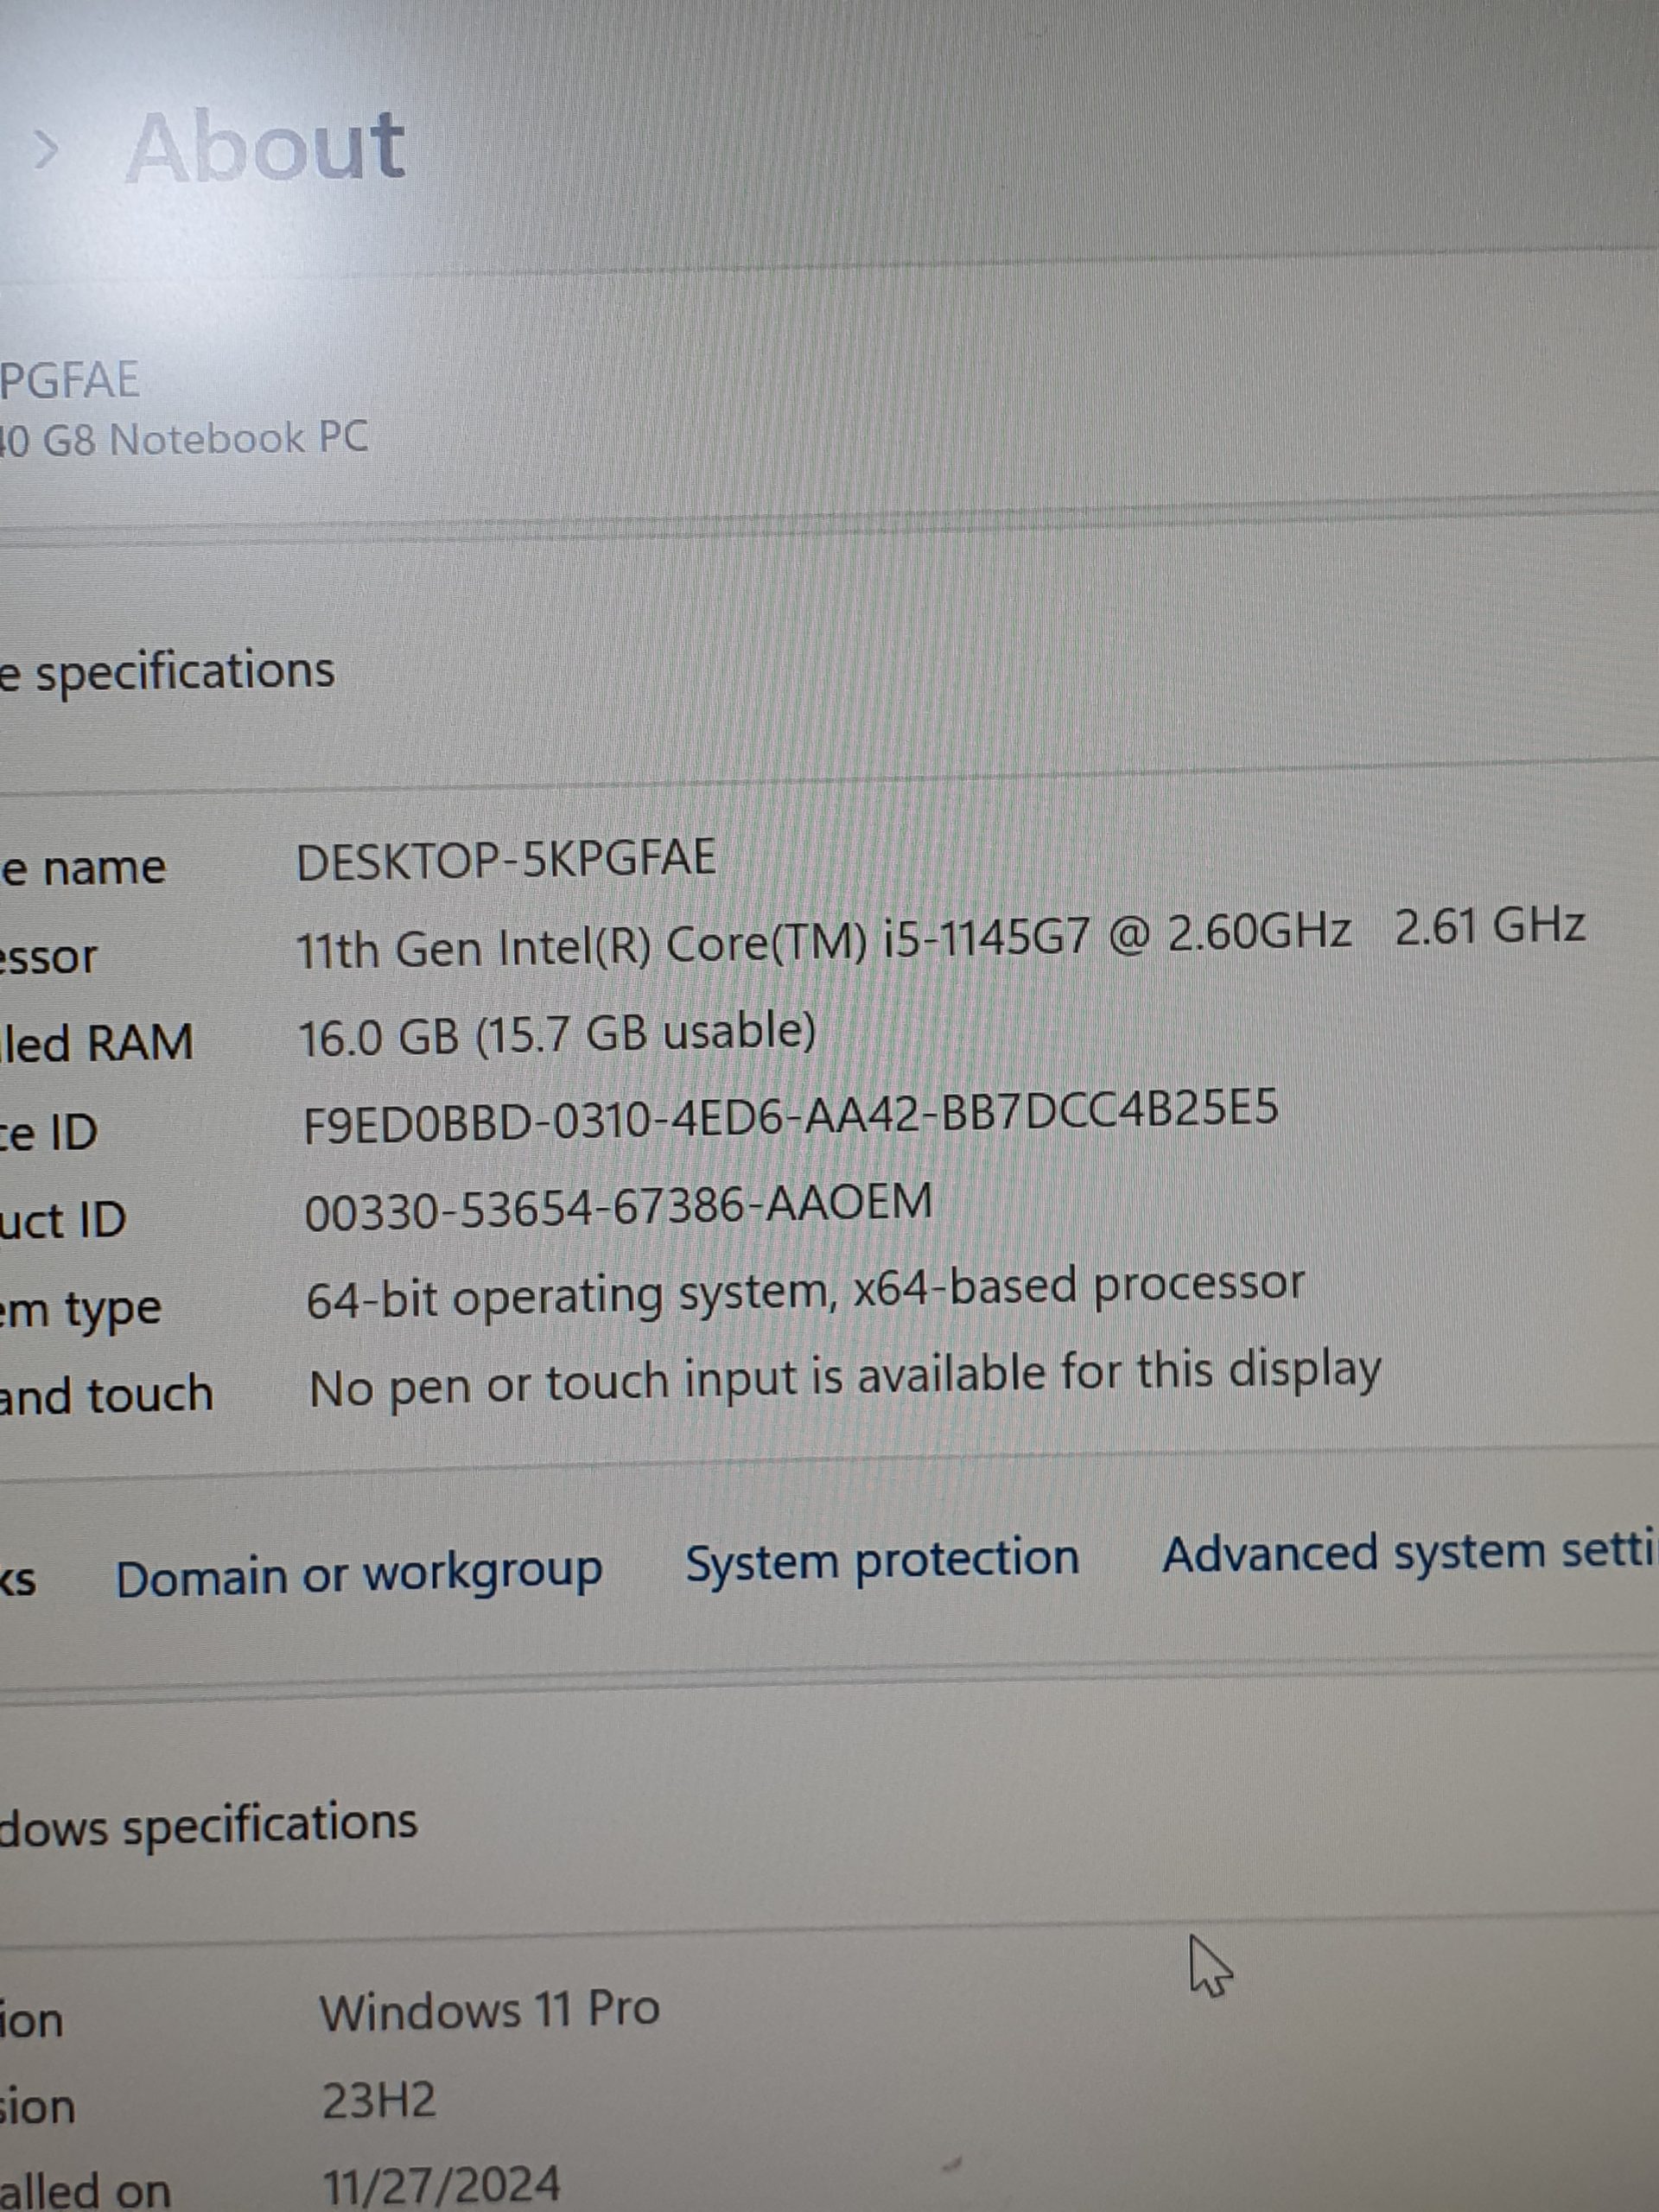The height and width of the screenshot is (2212, 1659).
Task: Select the 11th Gen Intel processor value
Action: click(x=940, y=938)
